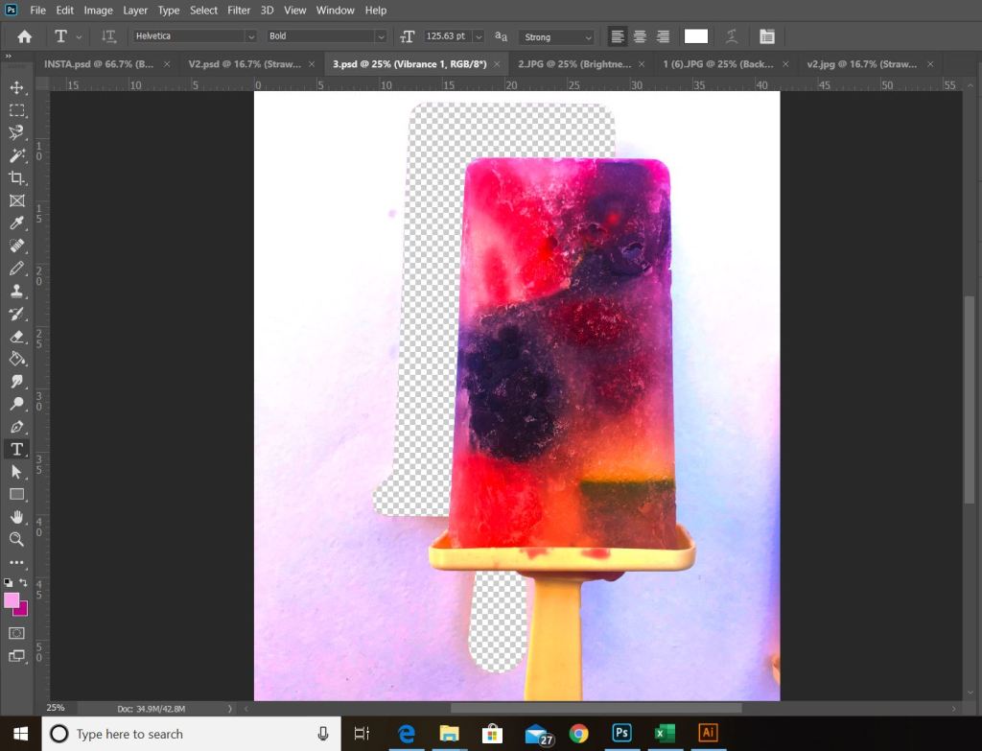Select the Pen tool
Screen dimensions: 982x751
pyautogui.click(x=16, y=427)
